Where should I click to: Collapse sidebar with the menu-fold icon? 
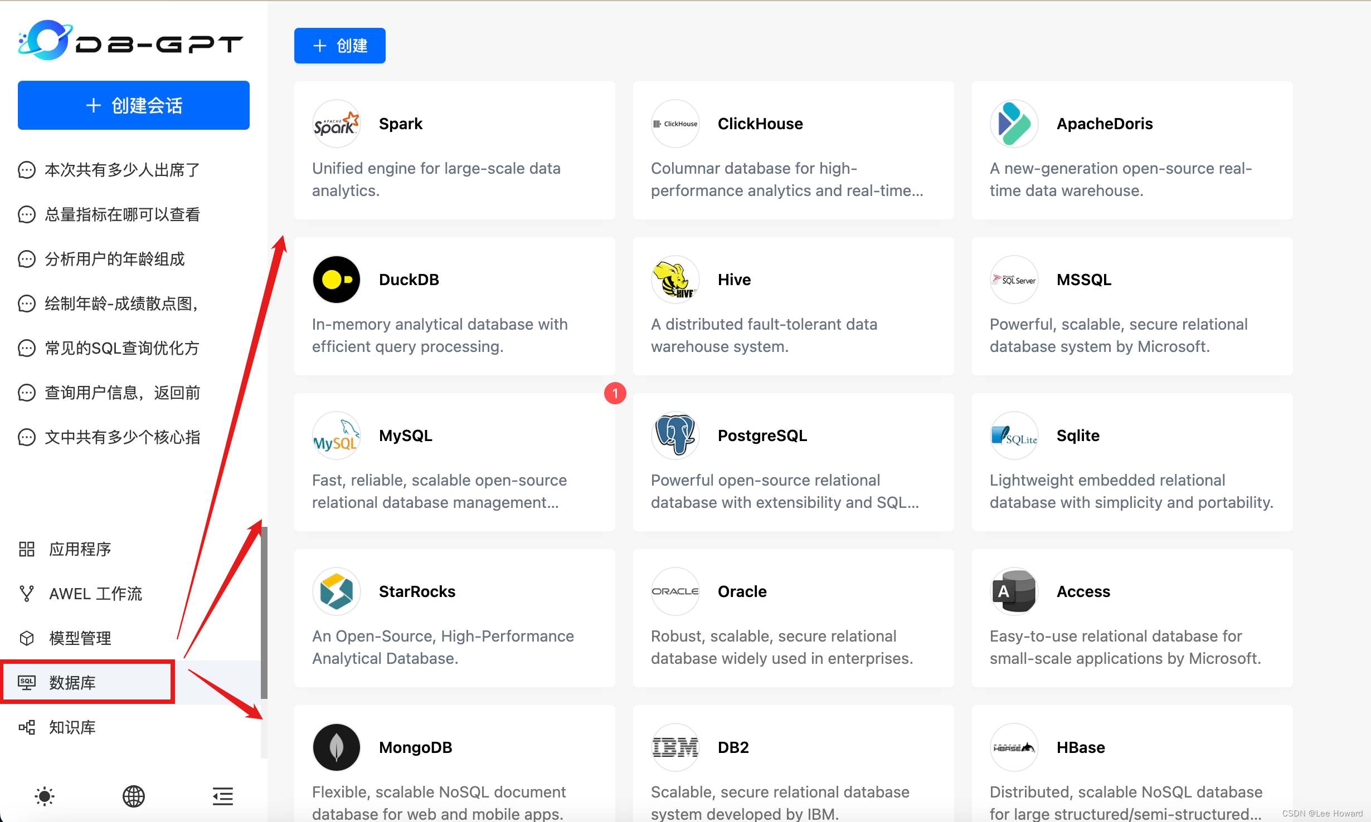tap(222, 796)
